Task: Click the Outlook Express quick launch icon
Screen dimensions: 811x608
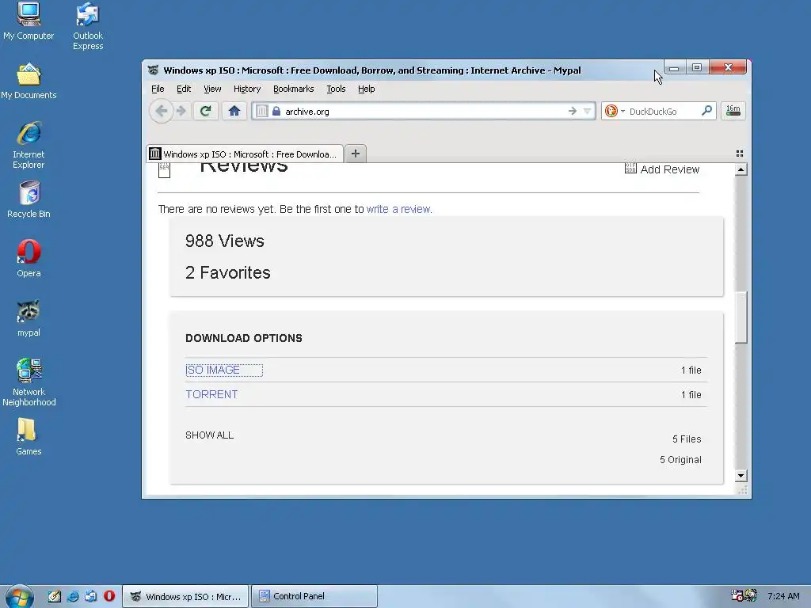Action: coord(90,596)
